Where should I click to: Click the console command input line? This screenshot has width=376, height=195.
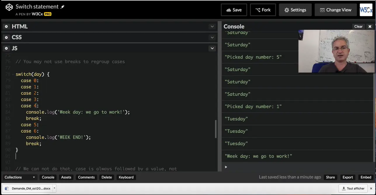[298, 167]
